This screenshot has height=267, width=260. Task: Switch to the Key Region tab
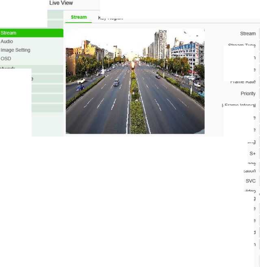(x=110, y=18)
